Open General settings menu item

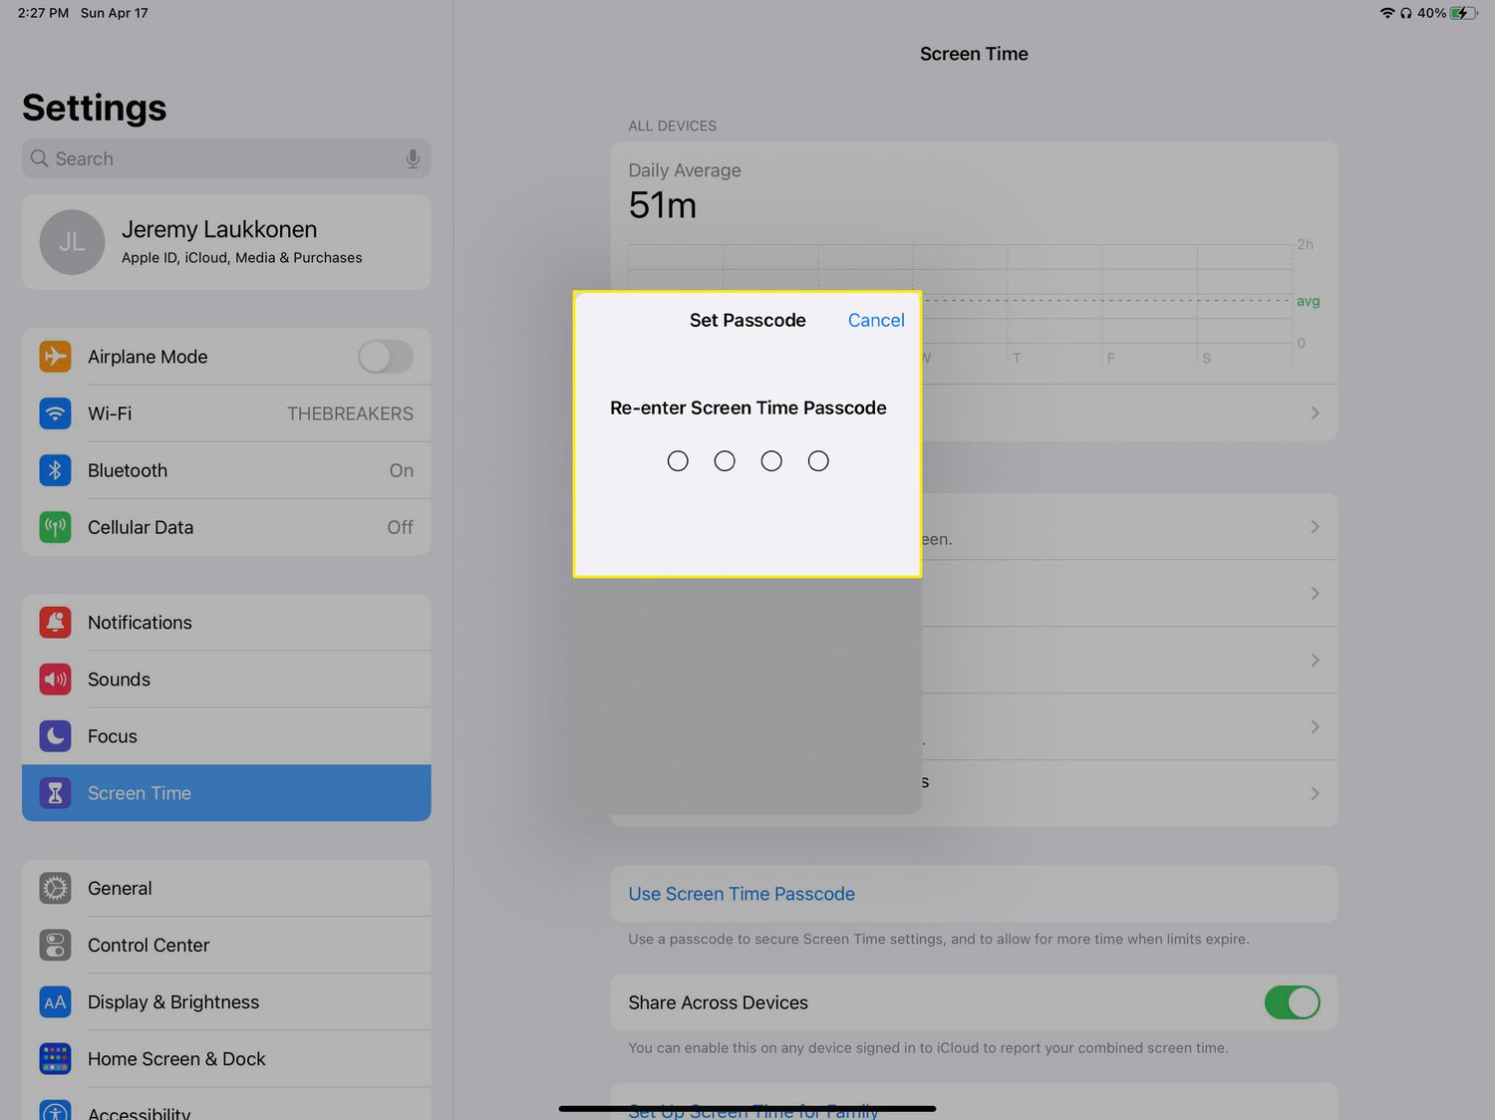point(120,889)
